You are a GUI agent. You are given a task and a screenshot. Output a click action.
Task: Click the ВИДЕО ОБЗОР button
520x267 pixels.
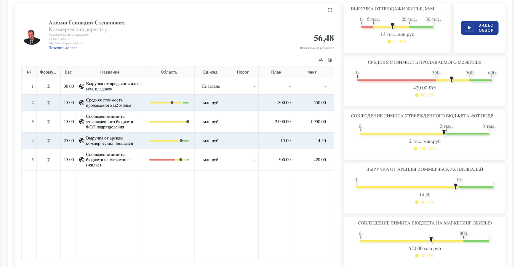[x=479, y=28]
